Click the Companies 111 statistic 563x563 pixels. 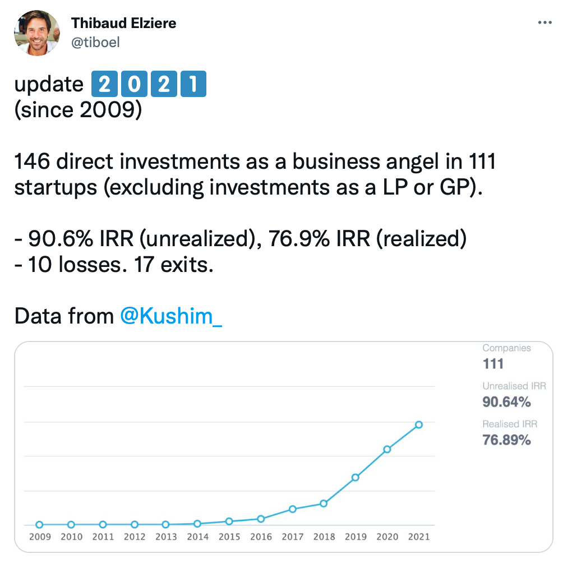pos(493,364)
